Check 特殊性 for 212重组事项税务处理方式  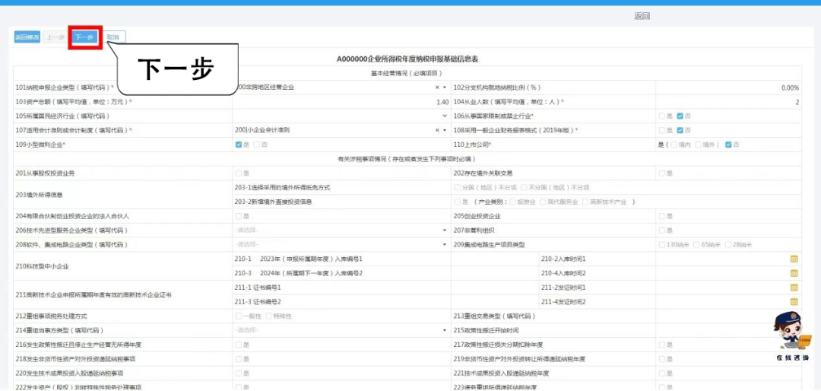click(269, 316)
